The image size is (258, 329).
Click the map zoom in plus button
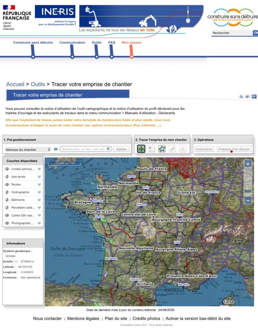[x=248, y=164]
